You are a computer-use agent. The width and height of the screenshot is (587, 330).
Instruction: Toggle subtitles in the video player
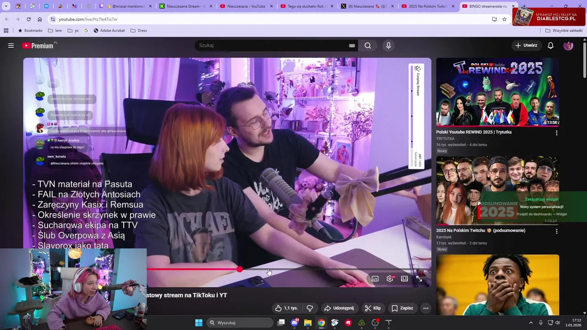pyautogui.click(x=375, y=279)
